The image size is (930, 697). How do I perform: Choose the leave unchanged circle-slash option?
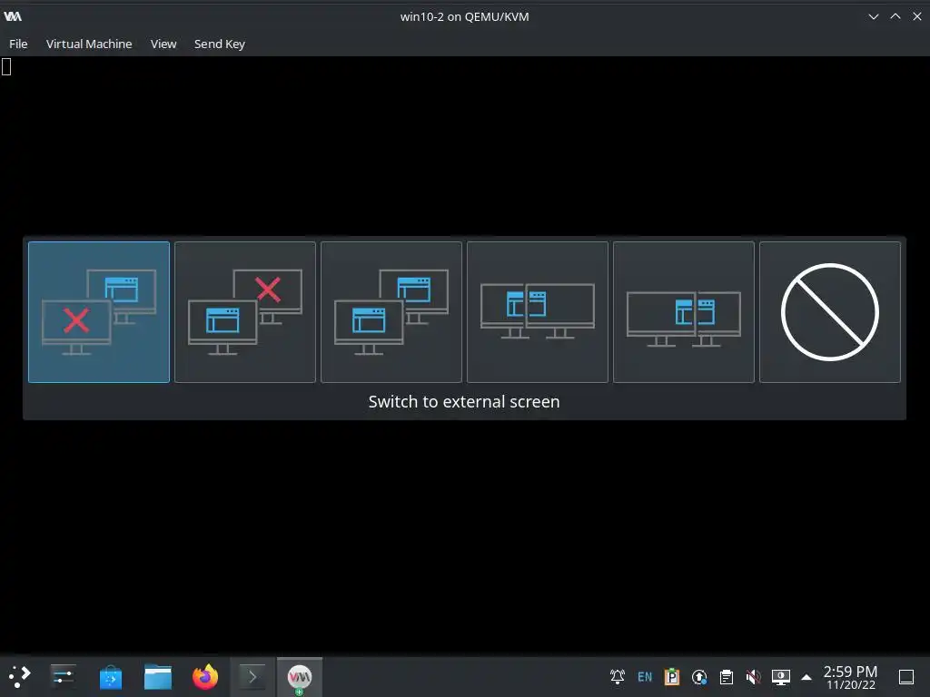(830, 312)
